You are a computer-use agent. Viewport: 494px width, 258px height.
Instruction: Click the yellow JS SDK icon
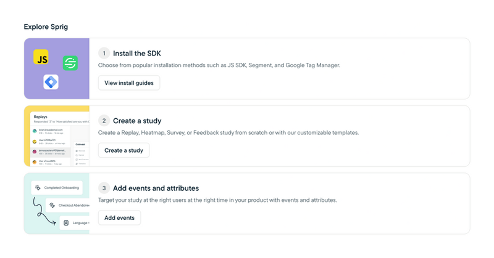[x=41, y=57]
